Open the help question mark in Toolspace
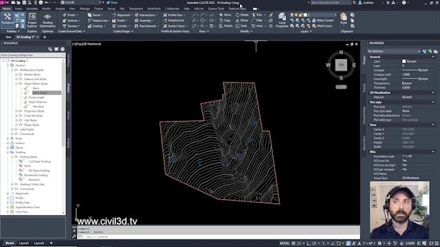 63,49
